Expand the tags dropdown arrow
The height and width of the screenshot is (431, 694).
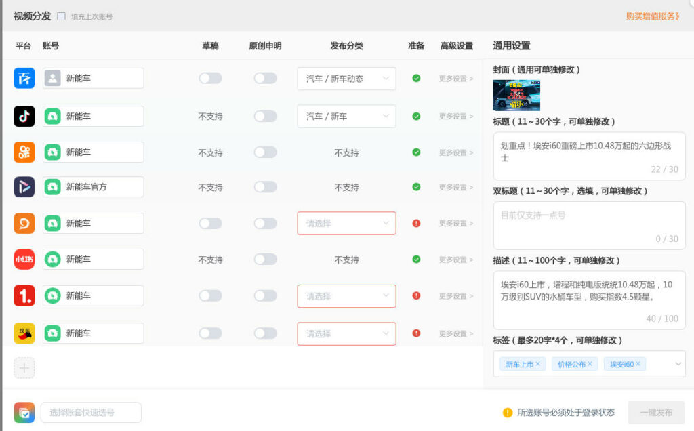click(678, 365)
